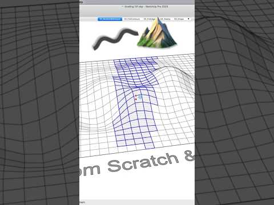Screen dimensions: 274x205
Task: Open the 05 Drape scene tab
Action: point(179,19)
